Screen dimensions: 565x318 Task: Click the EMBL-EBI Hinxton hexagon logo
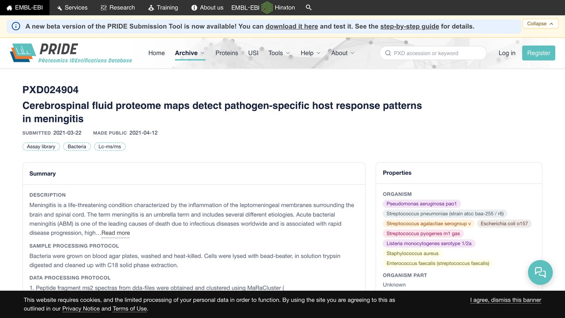(267, 8)
